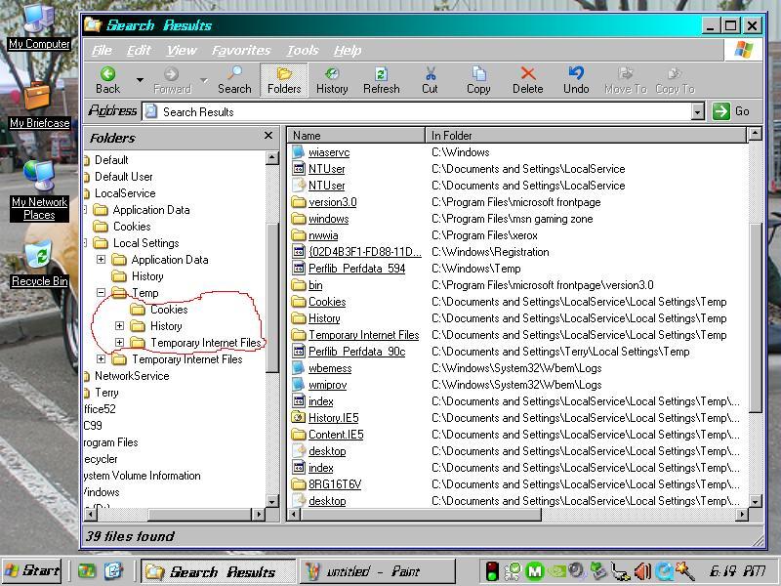
Task: Click the Copy toolbar icon
Action: [478, 74]
